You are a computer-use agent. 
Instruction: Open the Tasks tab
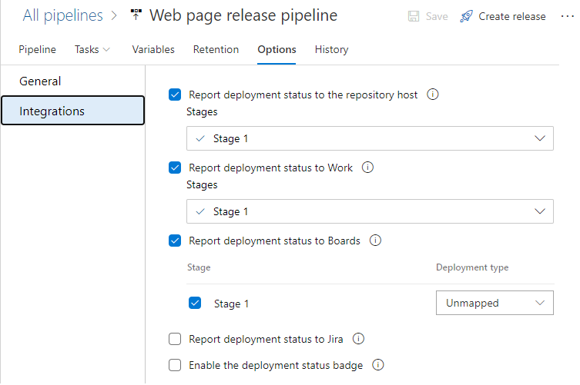pyautogui.click(x=86, y=49)
